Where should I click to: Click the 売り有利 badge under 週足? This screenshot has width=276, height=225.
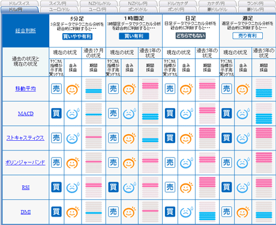248,35
